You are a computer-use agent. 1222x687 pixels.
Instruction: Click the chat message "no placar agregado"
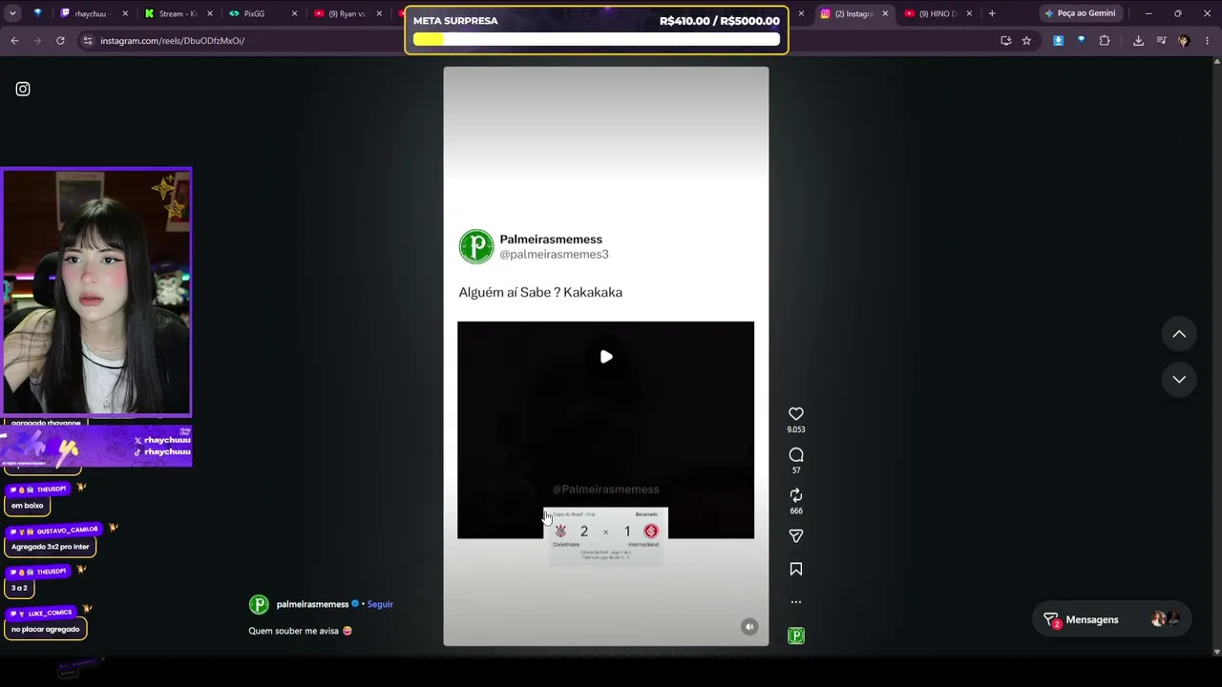click(x=46, y=629)
